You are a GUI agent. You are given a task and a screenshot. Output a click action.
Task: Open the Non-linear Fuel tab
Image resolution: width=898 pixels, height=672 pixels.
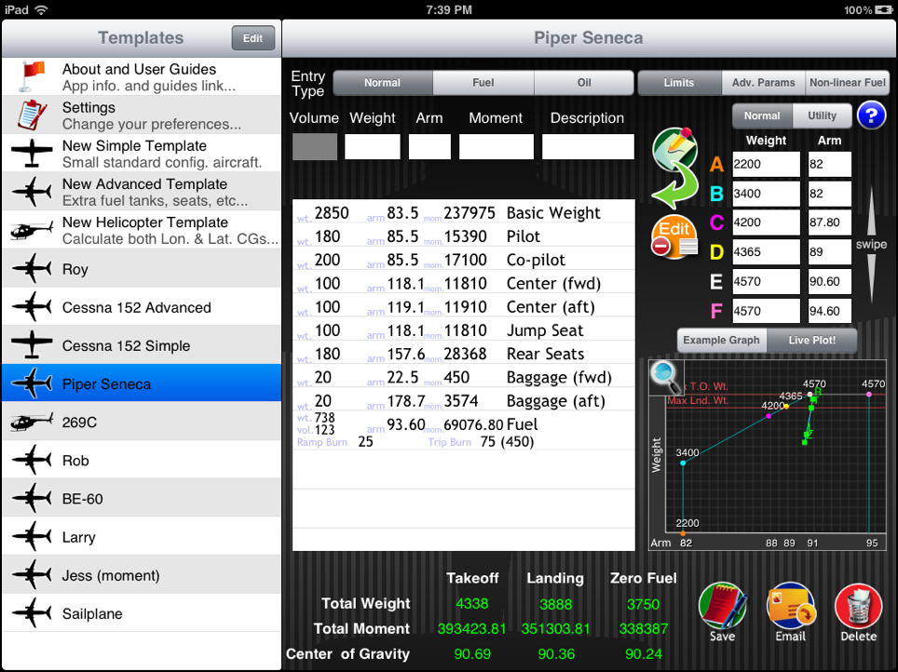(847, 83)
